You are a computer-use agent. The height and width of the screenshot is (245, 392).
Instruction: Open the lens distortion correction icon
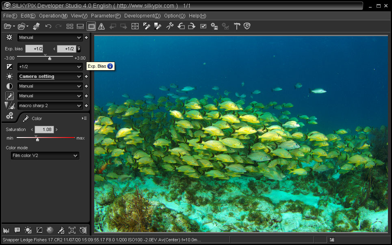coord(72,230)
